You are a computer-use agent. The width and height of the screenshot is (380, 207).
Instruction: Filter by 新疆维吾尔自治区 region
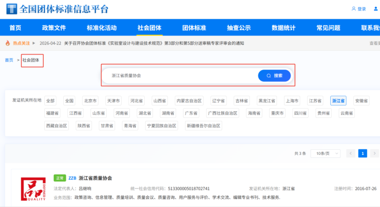tap(204, 126)
